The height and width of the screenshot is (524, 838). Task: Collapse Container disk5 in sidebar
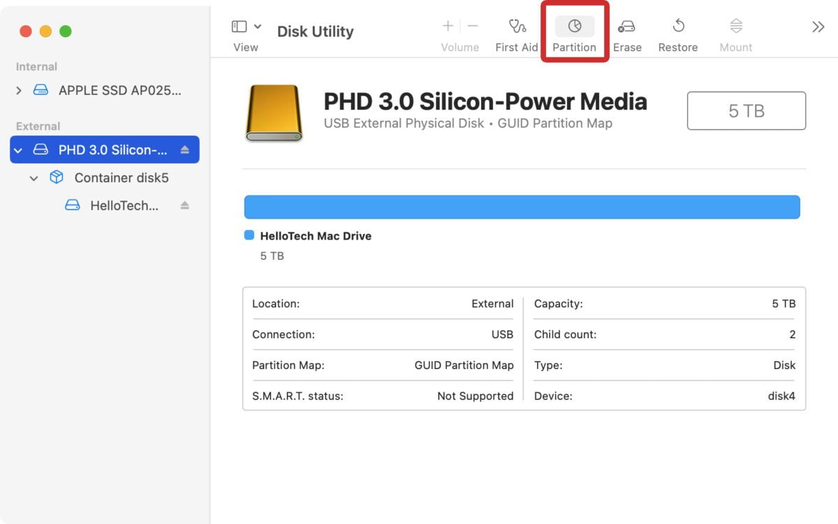coord(34,177)
